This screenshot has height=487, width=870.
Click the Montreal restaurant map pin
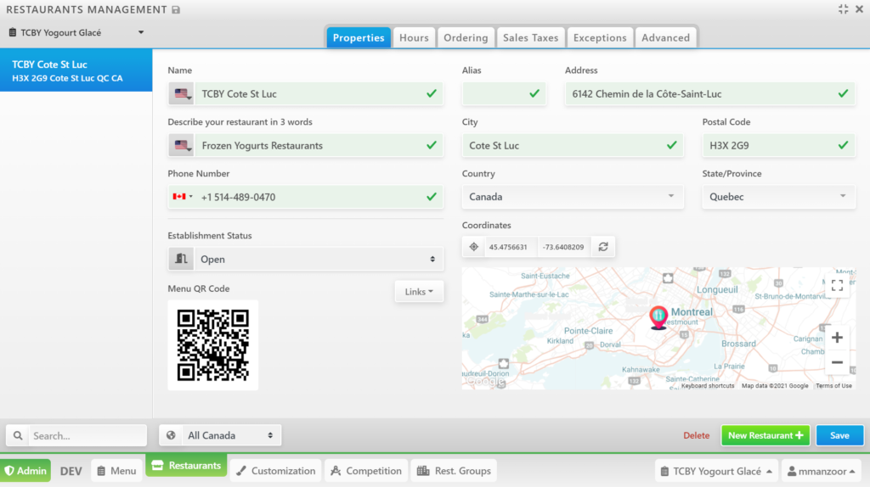658,317
